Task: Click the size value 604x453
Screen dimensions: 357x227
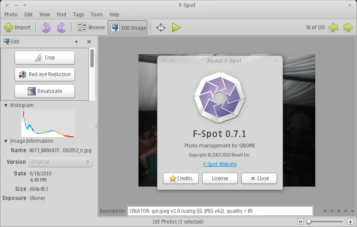Action: [39, 189]
